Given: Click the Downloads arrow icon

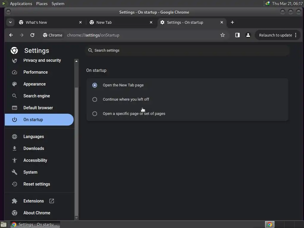Looking at the screenshot, I should 15,148.
